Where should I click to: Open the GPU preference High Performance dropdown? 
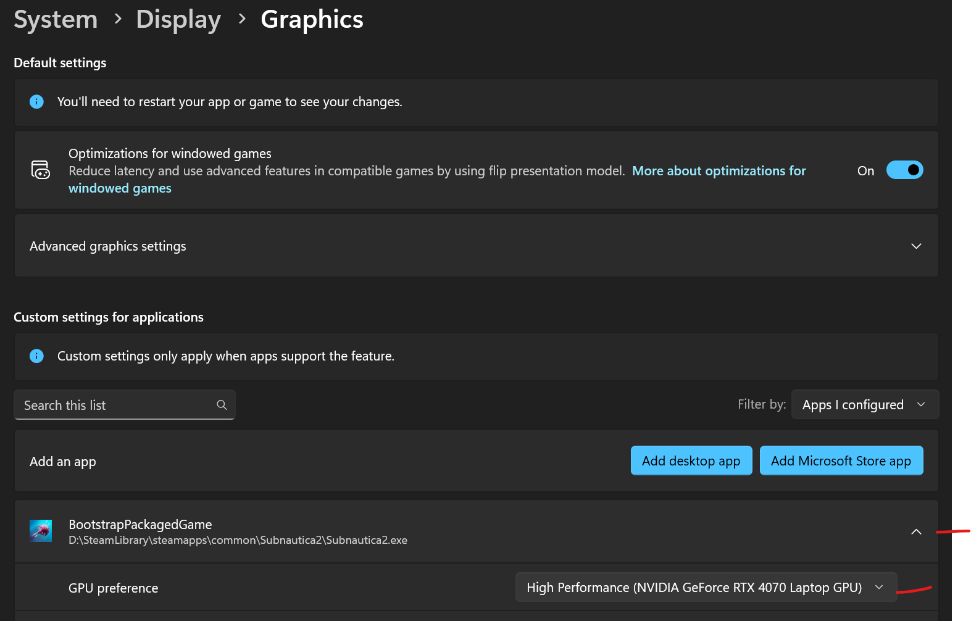[x=706, y=588]
